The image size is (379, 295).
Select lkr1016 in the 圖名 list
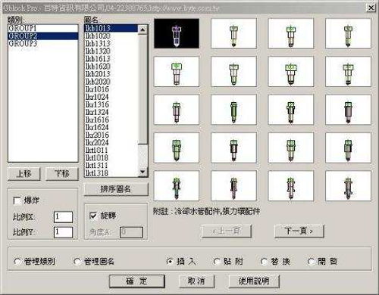[x=111, y=89]
